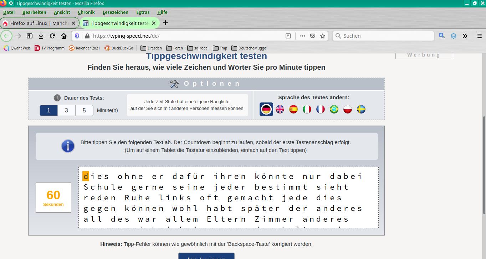Open the DuckDuckGo bookmark
Screen dimensions: 486x259
tap(119, 48)
